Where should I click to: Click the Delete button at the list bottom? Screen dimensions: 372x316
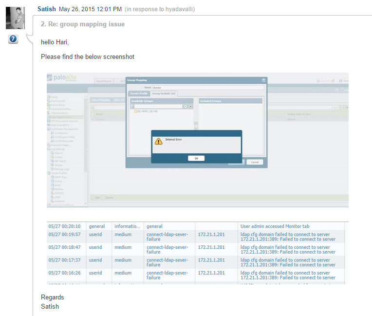[108, 197]
